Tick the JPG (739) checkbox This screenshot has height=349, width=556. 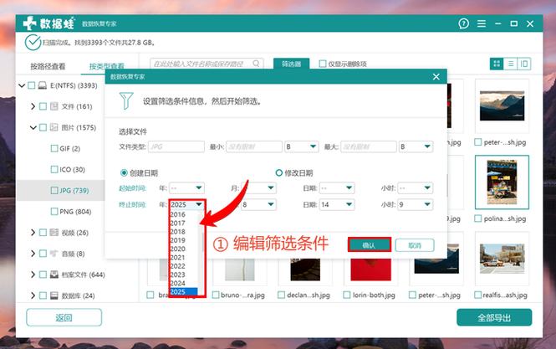pyautogui.click(x=54, y=191)
